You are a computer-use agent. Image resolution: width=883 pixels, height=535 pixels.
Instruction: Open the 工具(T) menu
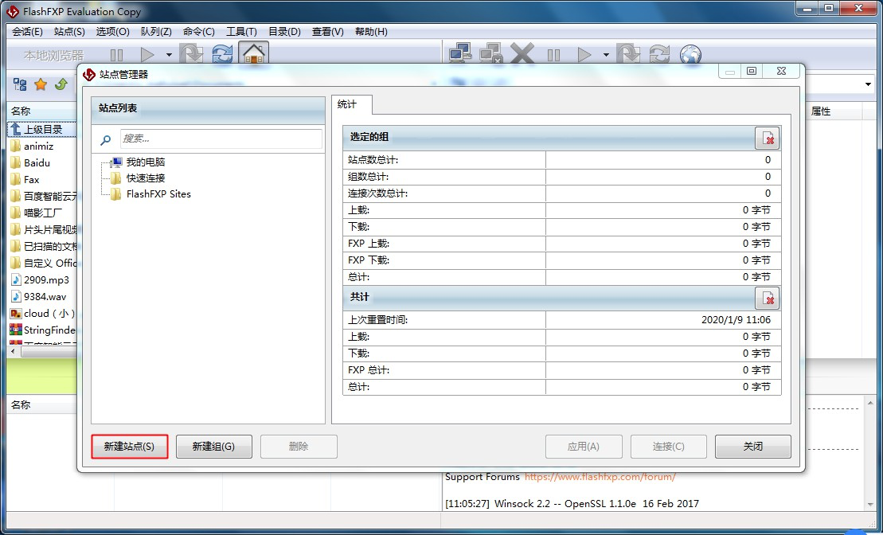tap(241, 32)
